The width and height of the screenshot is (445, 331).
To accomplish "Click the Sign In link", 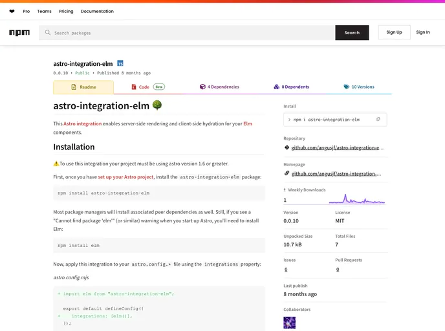I will click(423, 32).
